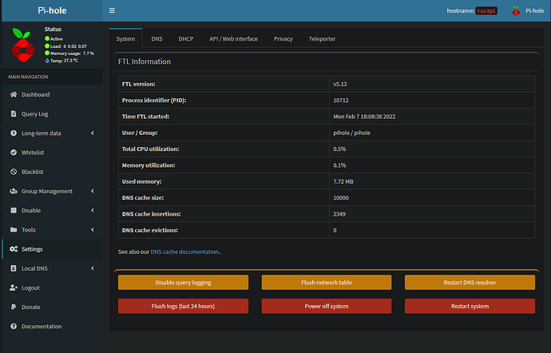Click the Tools folder icon

[14, 229]
